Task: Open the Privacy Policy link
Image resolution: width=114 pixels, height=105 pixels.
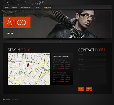Action: pyautogui.click(x=15, y=100)
